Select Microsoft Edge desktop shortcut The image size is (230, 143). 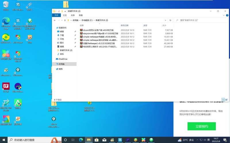6,23
